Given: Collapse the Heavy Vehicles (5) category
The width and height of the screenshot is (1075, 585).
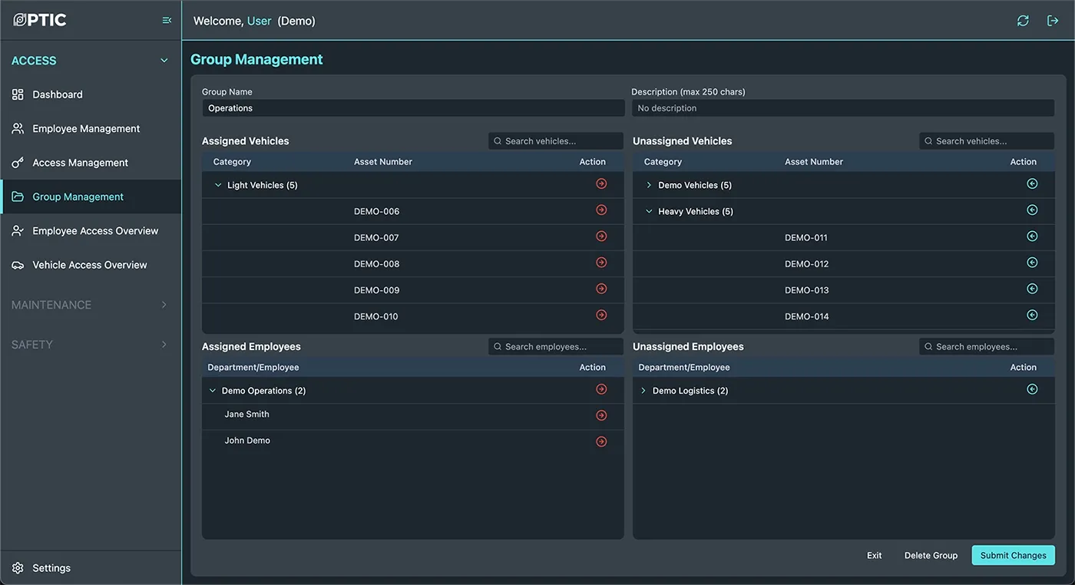Looking at the screenshot, I should point(649,211).
